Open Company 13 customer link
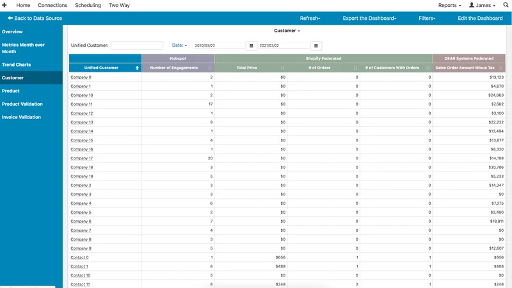The image size is (512, 288). click(x=82, y=122)
